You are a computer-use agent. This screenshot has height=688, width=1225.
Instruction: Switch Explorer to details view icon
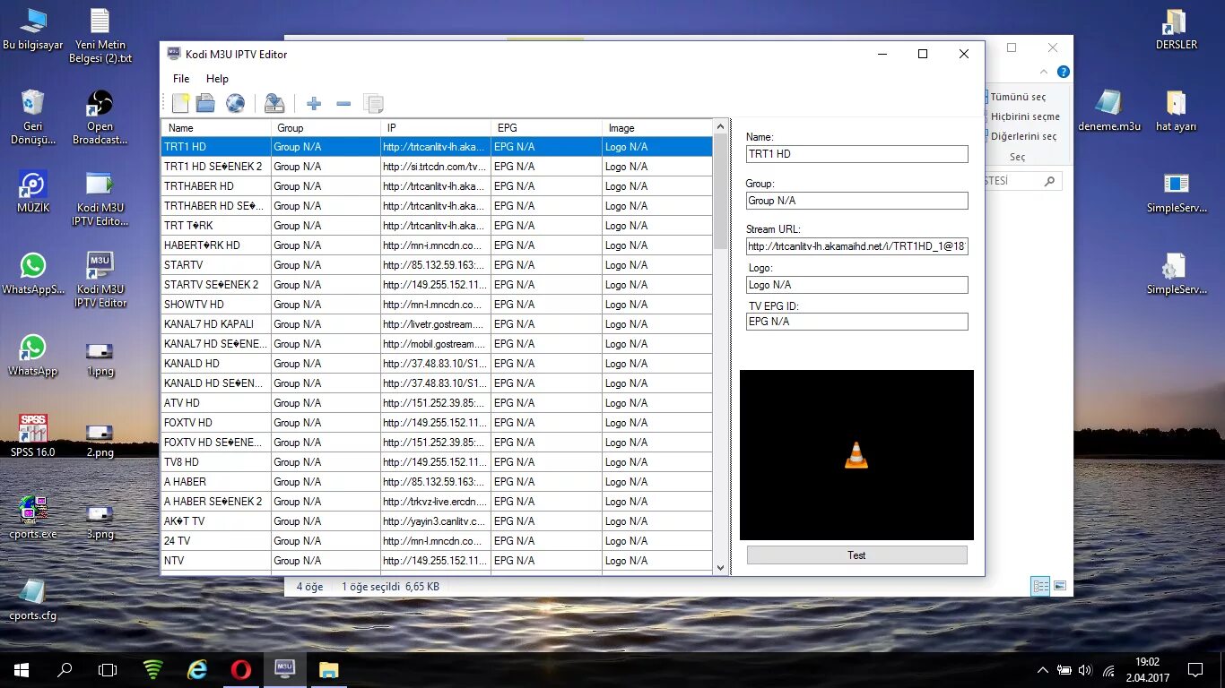pyautogui.click(x=1041, y=586)
